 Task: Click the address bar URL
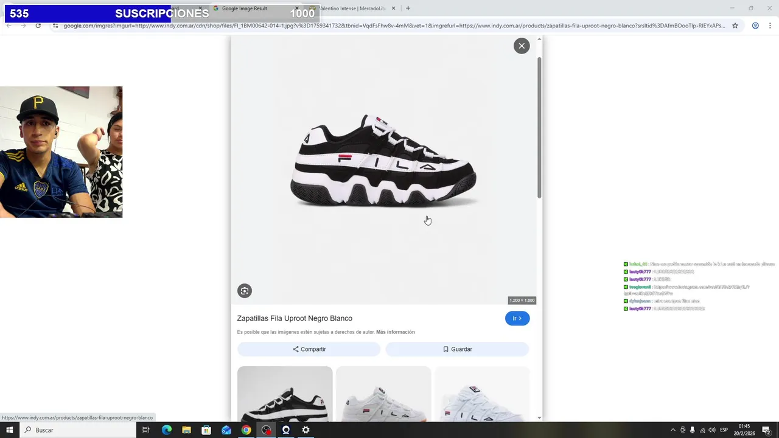[x=394, y=26]
